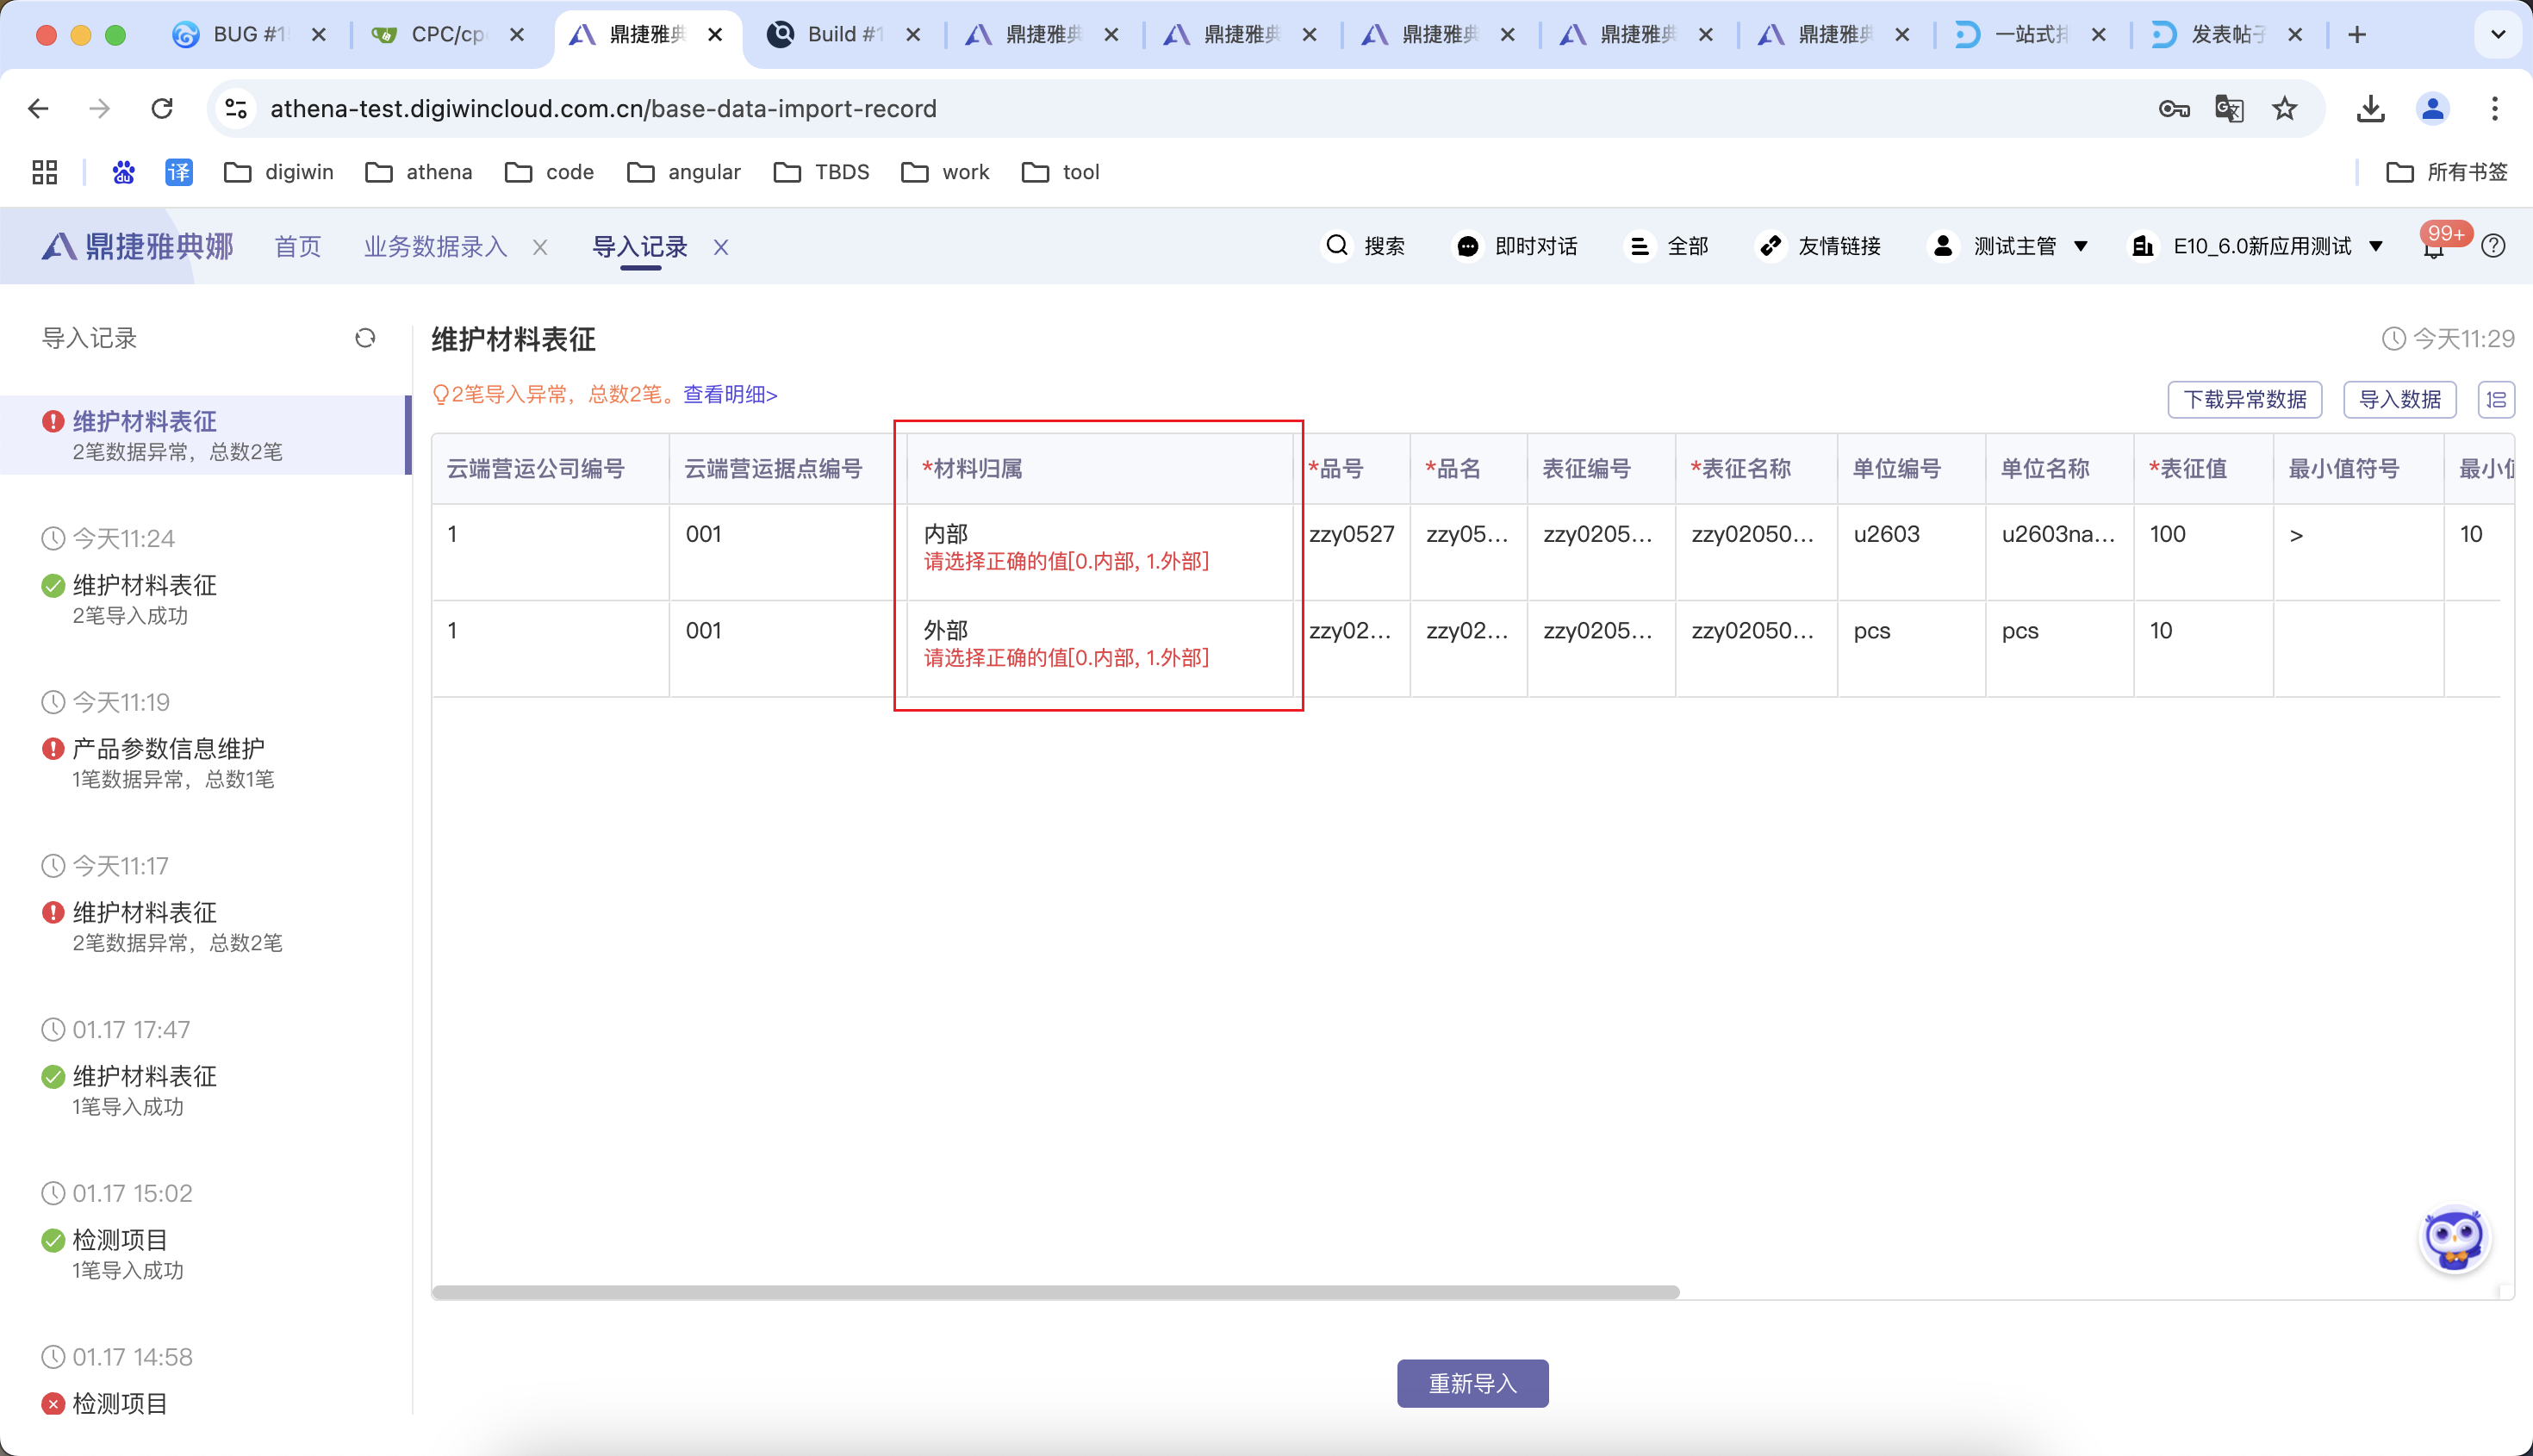
Task: Refresh the 导入记录 list
Action: coord(365,338)
